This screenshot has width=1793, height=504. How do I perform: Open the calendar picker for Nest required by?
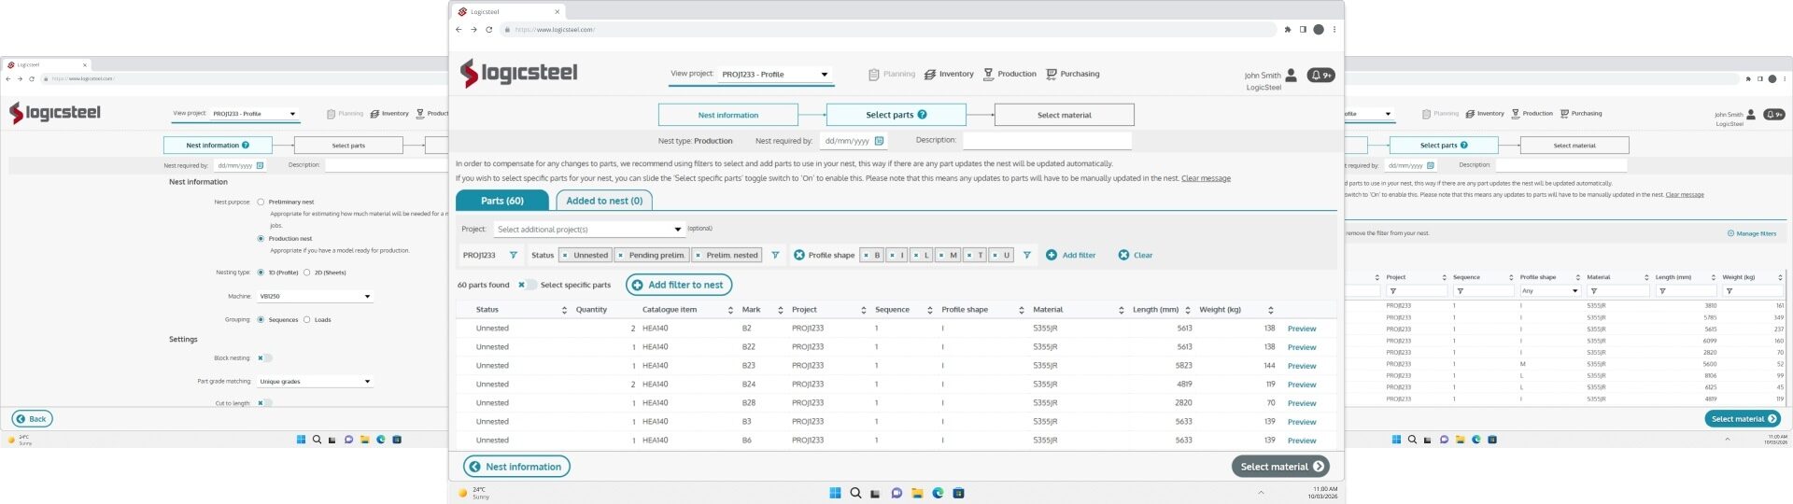[879, 141]
